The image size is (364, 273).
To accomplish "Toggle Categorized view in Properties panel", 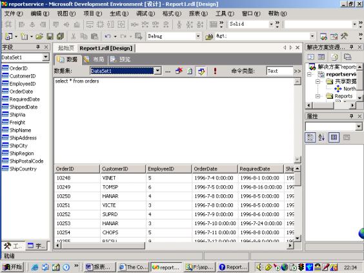I will pos(310,137).
